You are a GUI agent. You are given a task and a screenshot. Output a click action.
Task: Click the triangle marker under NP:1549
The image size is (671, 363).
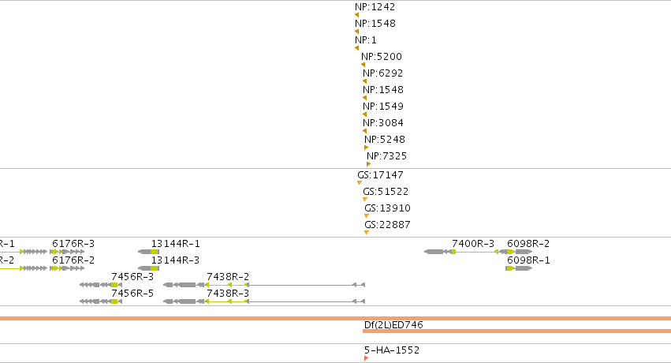(364, 114)
